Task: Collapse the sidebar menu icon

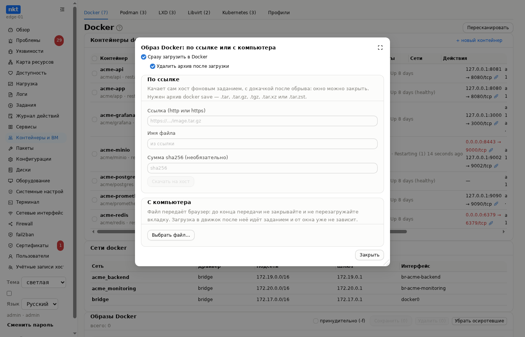Action: [62, 9]
